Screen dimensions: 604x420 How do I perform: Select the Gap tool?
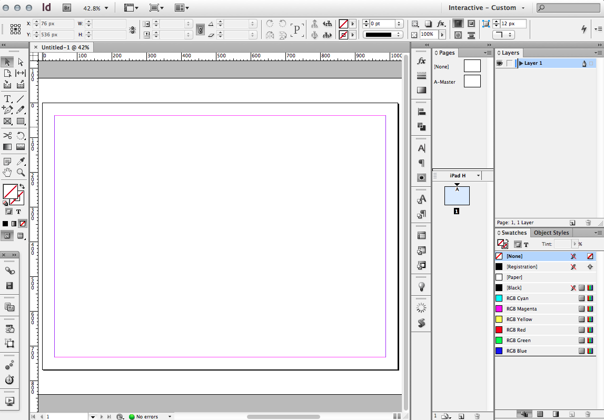point(21,73)
